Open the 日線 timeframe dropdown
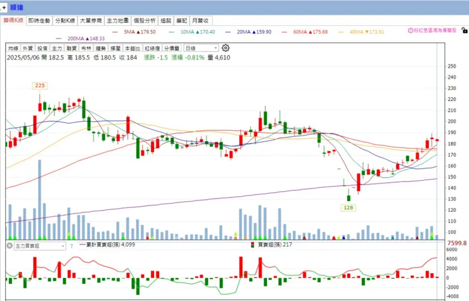 pos(201,48)
